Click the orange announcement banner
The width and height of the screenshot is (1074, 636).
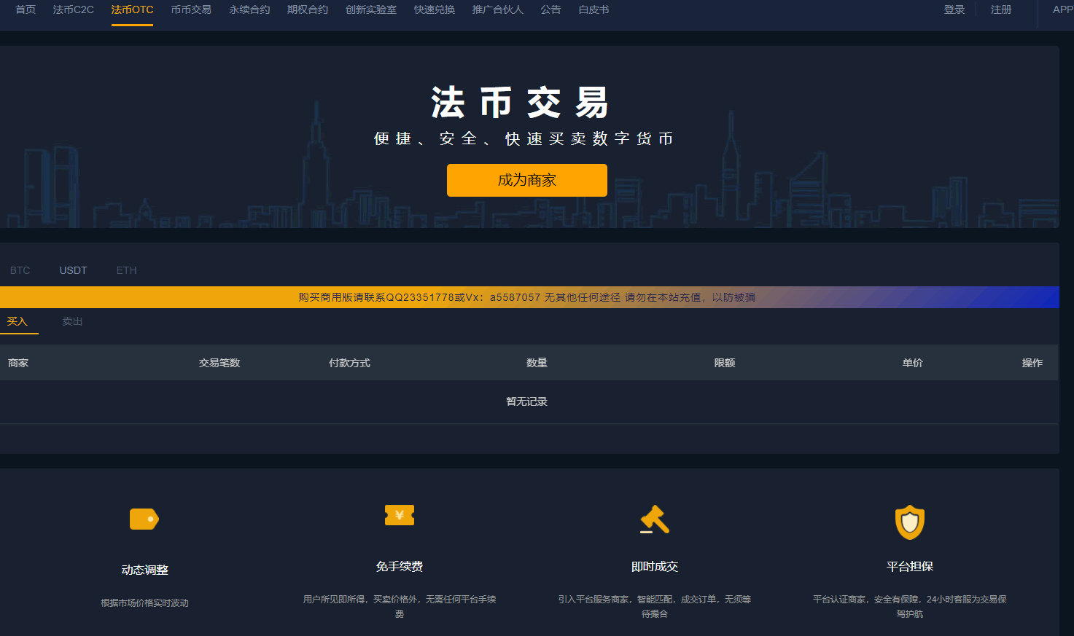point(526,297)
